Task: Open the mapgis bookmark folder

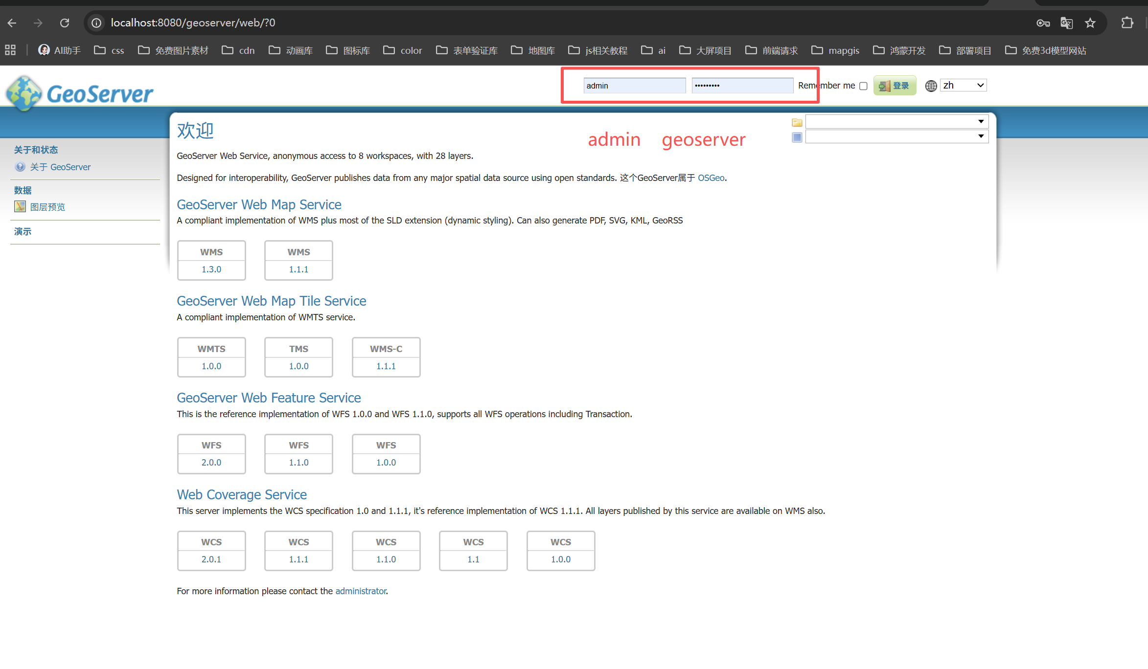Action: click(x=835, y=50)
